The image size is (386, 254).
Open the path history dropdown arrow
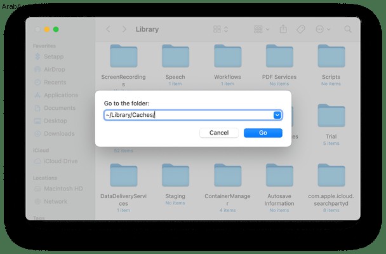[x=277, y=115]
